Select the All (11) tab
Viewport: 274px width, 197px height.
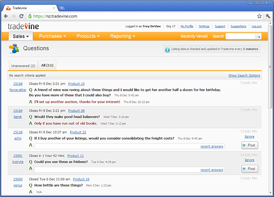point(47,65)
